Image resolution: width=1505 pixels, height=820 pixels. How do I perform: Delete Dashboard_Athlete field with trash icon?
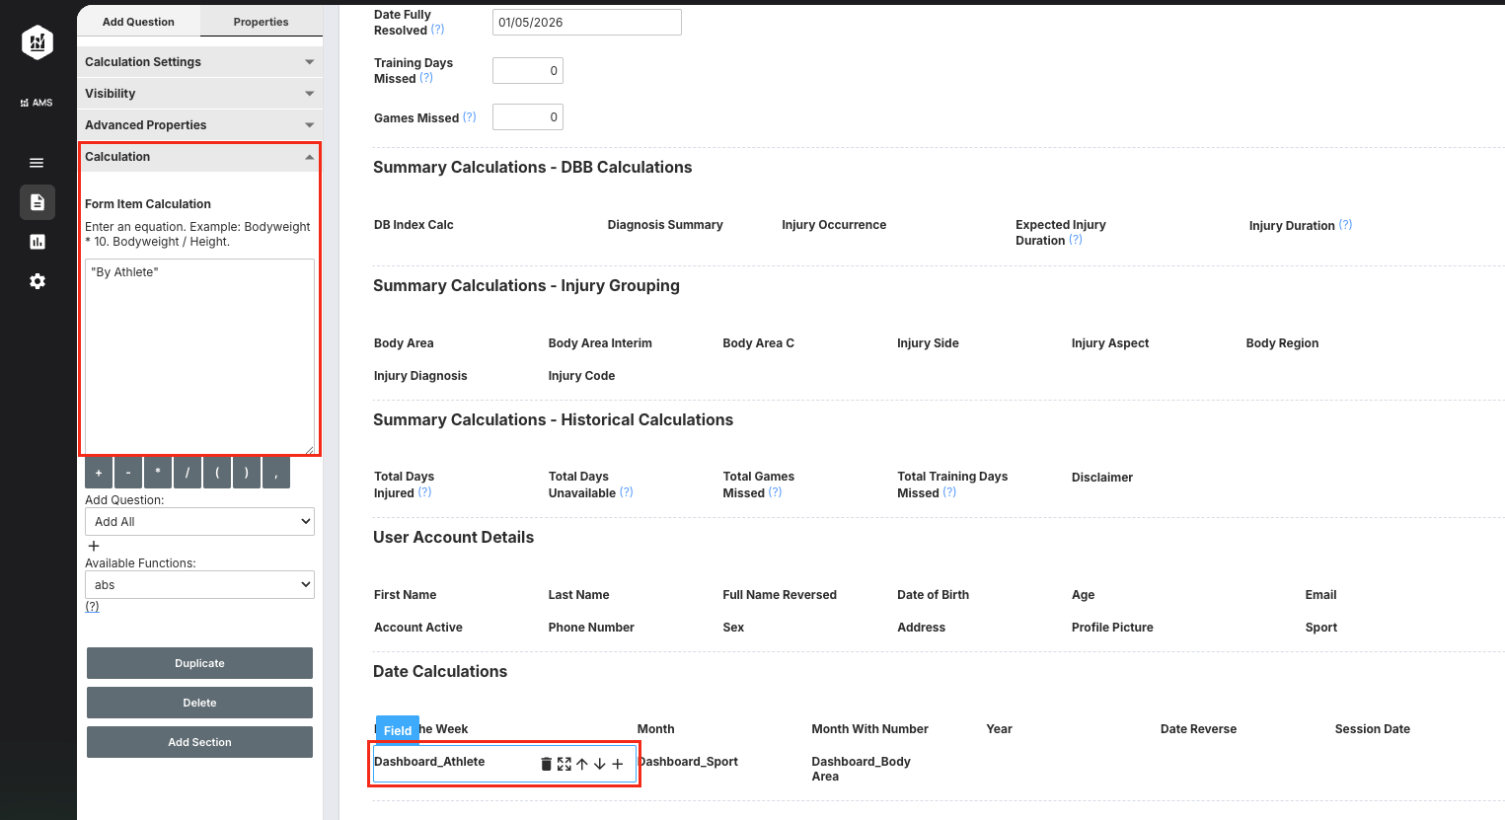(547, 764)
